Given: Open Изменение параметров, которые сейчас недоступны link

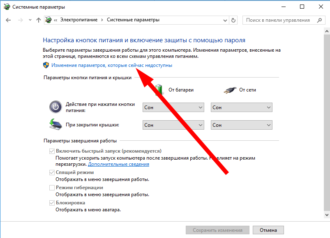Looking at the screenshot, I should (x=112, y=65).
